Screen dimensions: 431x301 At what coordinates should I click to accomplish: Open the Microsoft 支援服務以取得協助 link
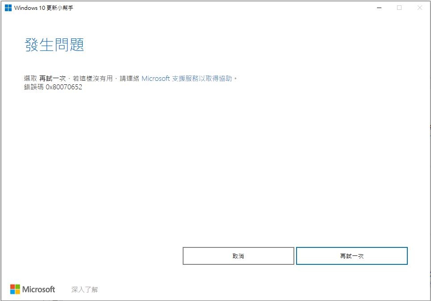pyautogui.click(x=187, y=79)
